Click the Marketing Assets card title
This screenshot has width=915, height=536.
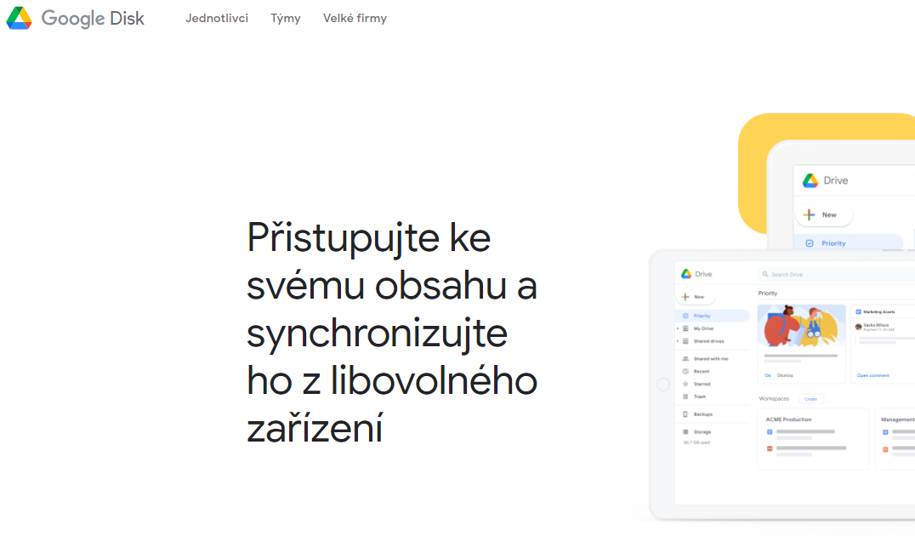pos(878,311)
